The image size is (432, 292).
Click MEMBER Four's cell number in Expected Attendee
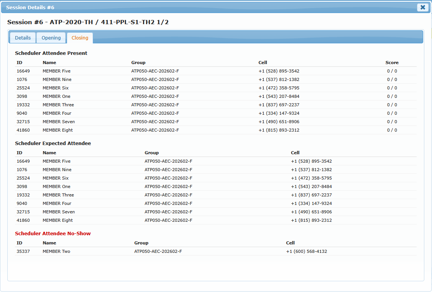tap(311, 203)
